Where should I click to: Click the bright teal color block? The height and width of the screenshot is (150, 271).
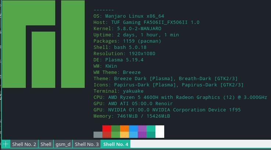(151, 128)
